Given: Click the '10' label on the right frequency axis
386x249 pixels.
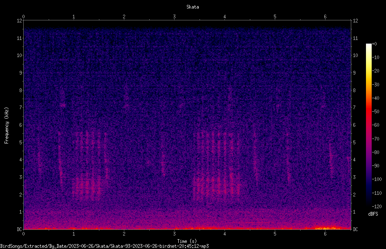Looking at the screenshot, I should (x=355, y=55).
